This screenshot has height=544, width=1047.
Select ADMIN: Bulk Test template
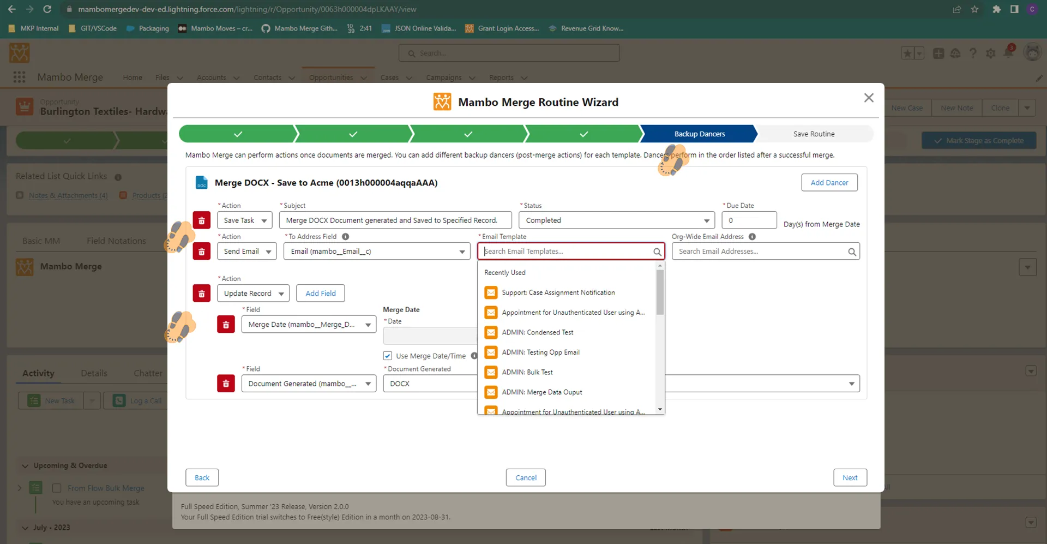tap(567, 373)
